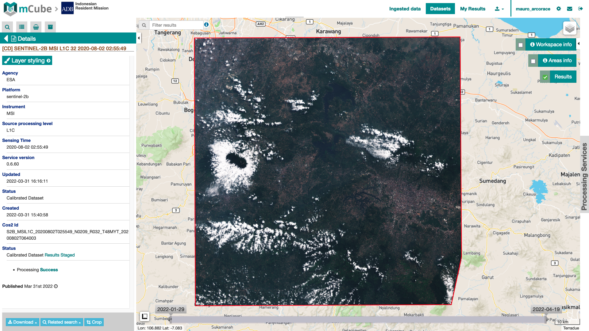
Task: Open the shopping basket icon
Action: 36,27
